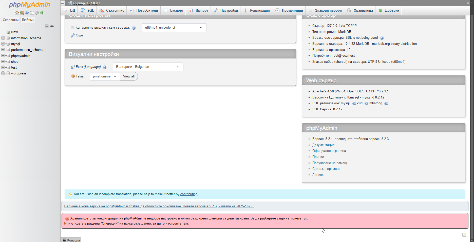
Task: Open Хранилища tab
Action: [x=360, y=10]
